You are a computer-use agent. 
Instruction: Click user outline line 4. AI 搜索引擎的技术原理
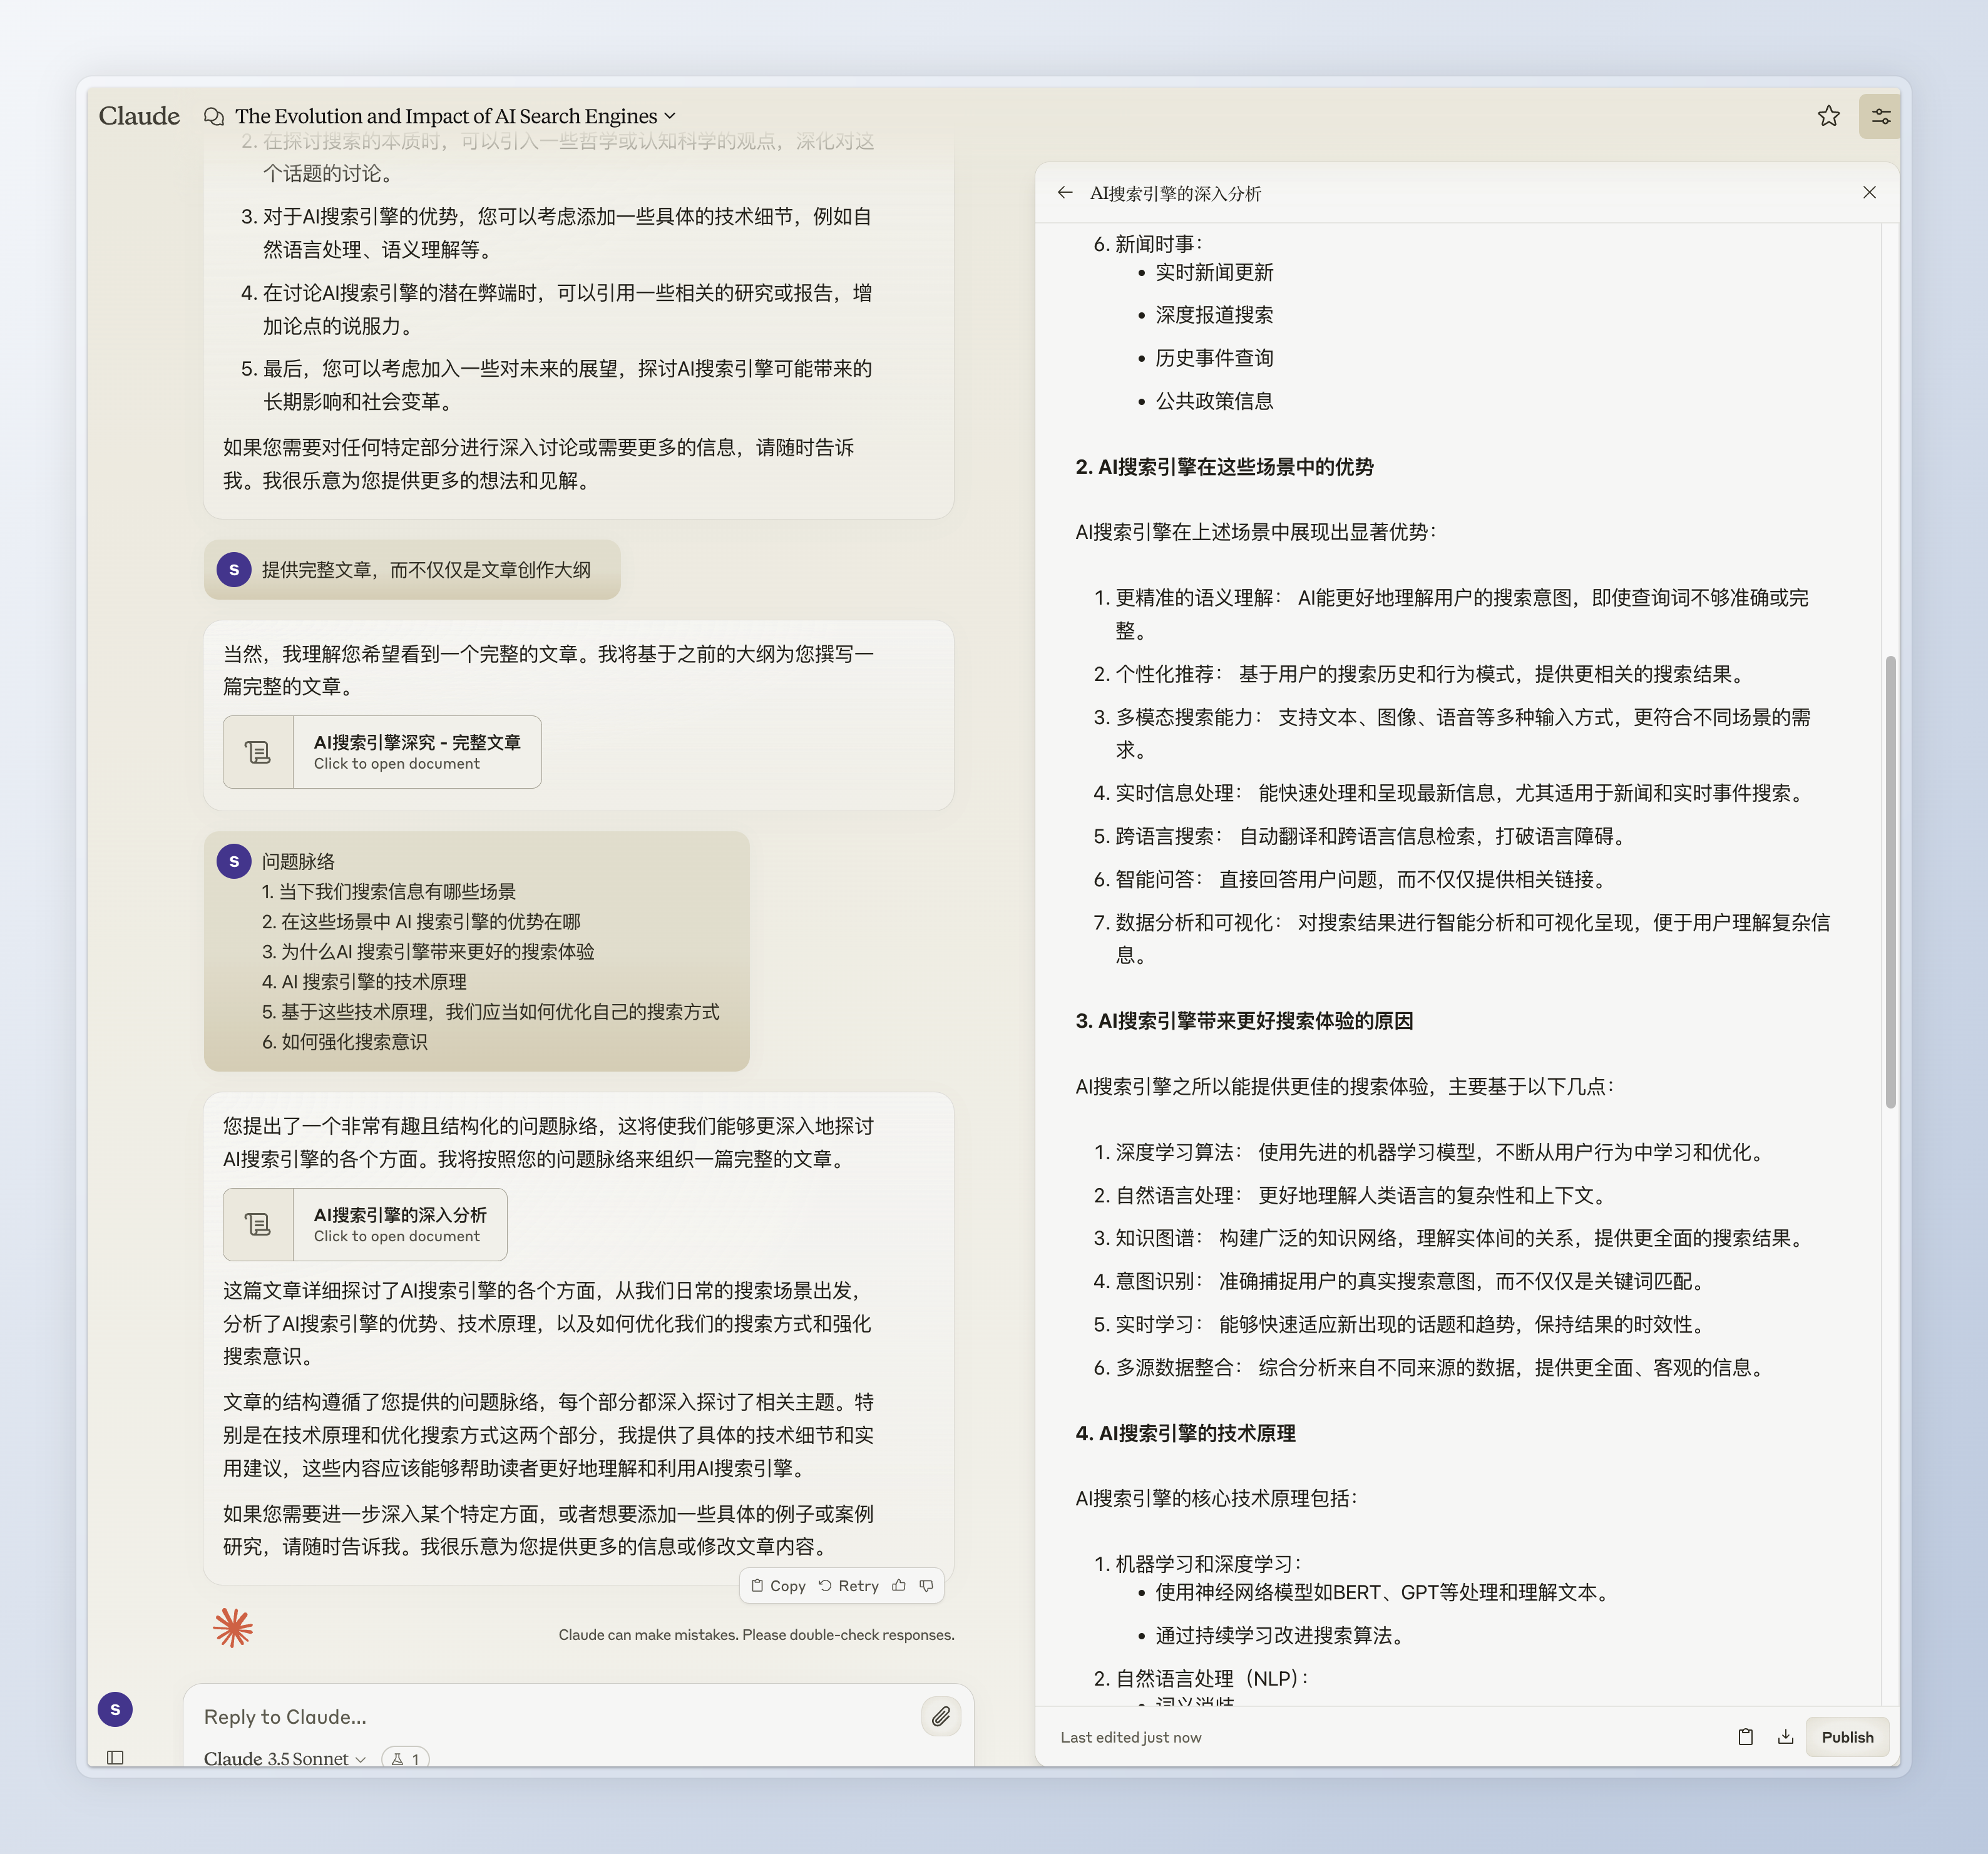pyautogui.click(x=364, y=982)
